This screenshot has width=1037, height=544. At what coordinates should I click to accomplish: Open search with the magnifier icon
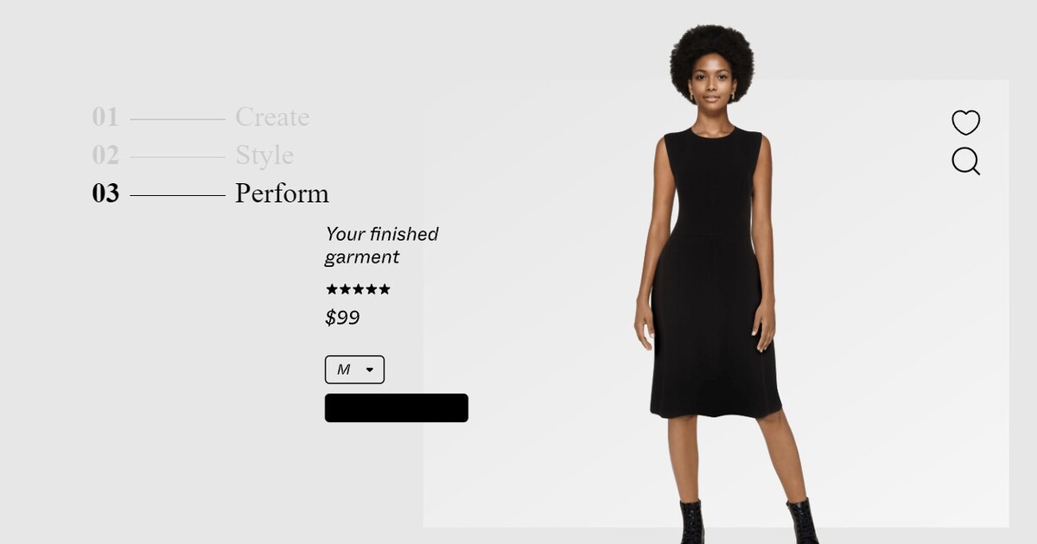coord(965,161)
